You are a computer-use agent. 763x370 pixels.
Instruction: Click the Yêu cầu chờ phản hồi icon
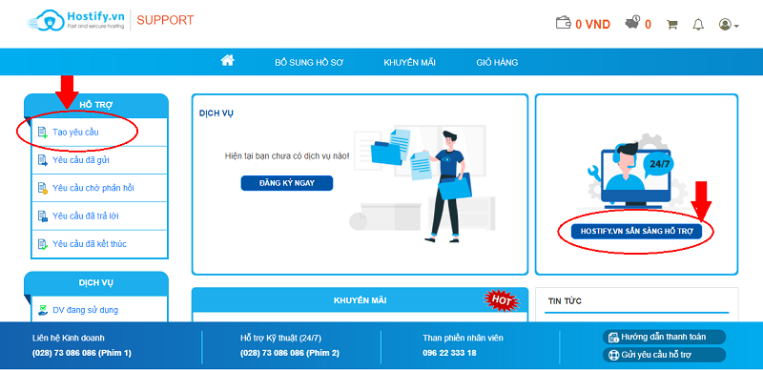(x=43, y=189)
